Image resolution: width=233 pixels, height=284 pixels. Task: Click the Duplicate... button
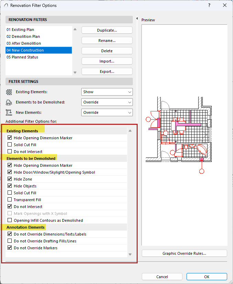(x=107, y=30)
